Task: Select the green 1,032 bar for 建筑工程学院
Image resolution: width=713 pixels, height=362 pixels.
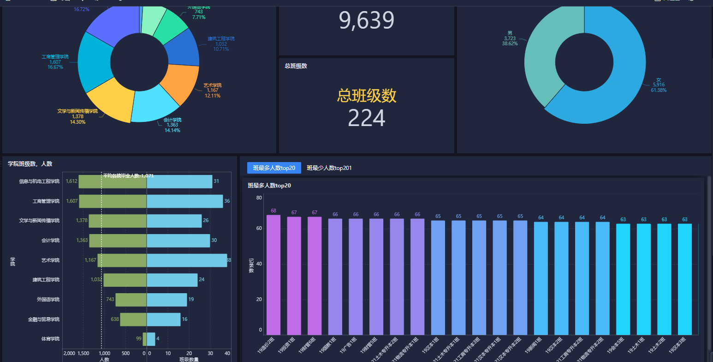Action: 125,280
